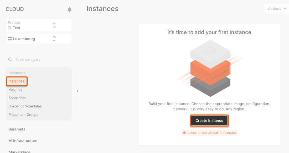Select Volumes in the sidebar
289x153 pixels.
click(16, 89)
